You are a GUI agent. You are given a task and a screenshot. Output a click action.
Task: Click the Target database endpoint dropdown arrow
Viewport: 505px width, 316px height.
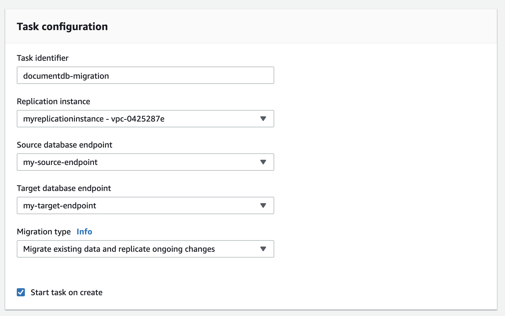tap(263, 205)
